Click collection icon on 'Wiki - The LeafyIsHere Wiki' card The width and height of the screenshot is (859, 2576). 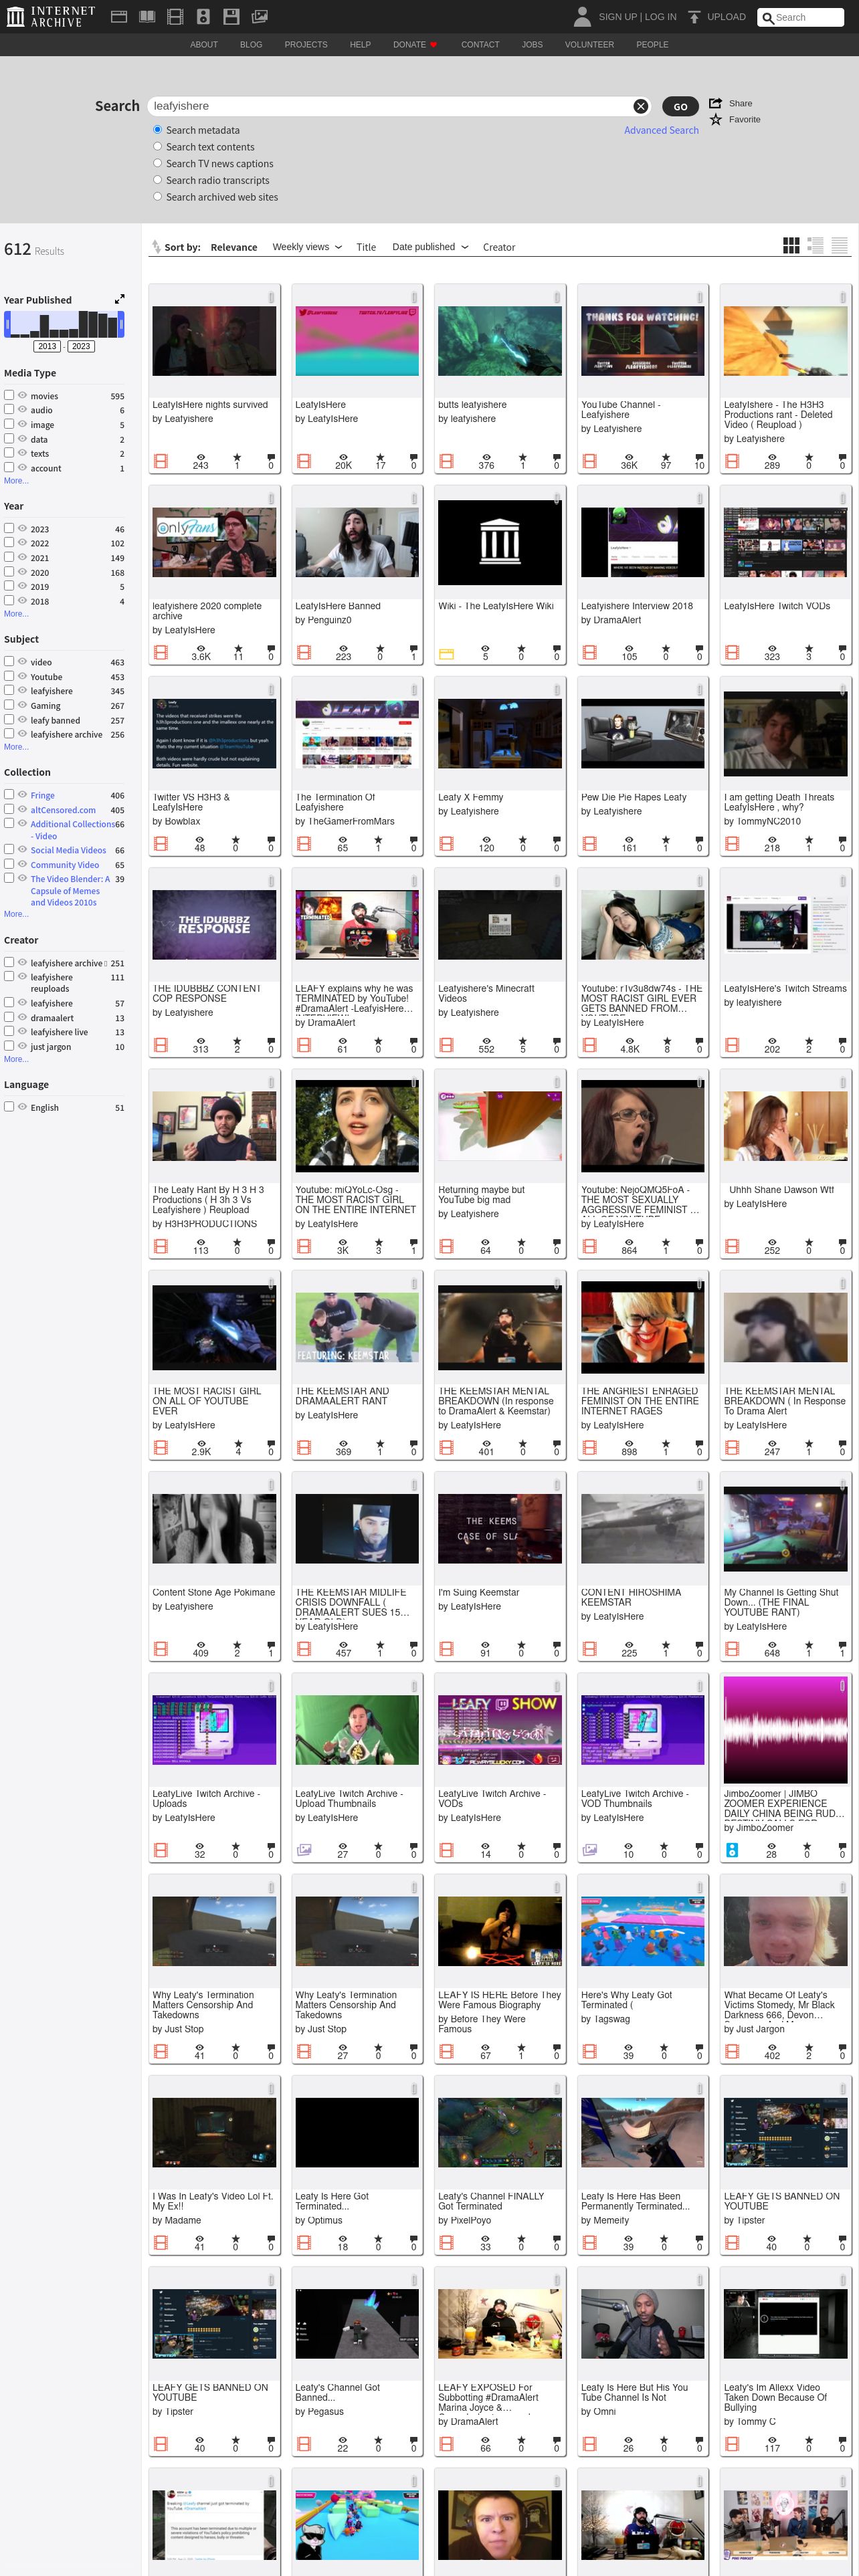(446, 654)
